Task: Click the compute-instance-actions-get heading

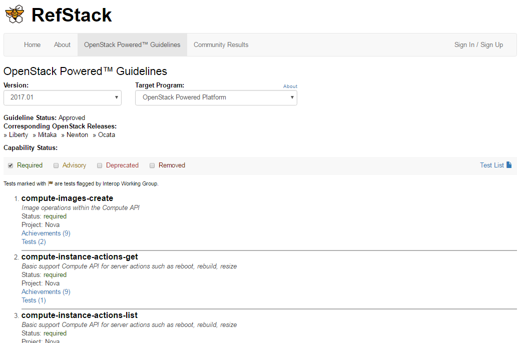Action: (80, 256)
